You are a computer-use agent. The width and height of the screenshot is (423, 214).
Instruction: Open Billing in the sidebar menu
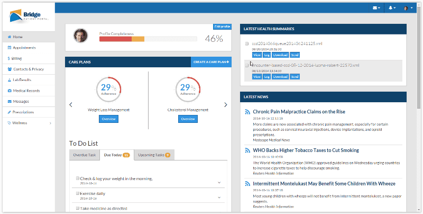[29, 58]
